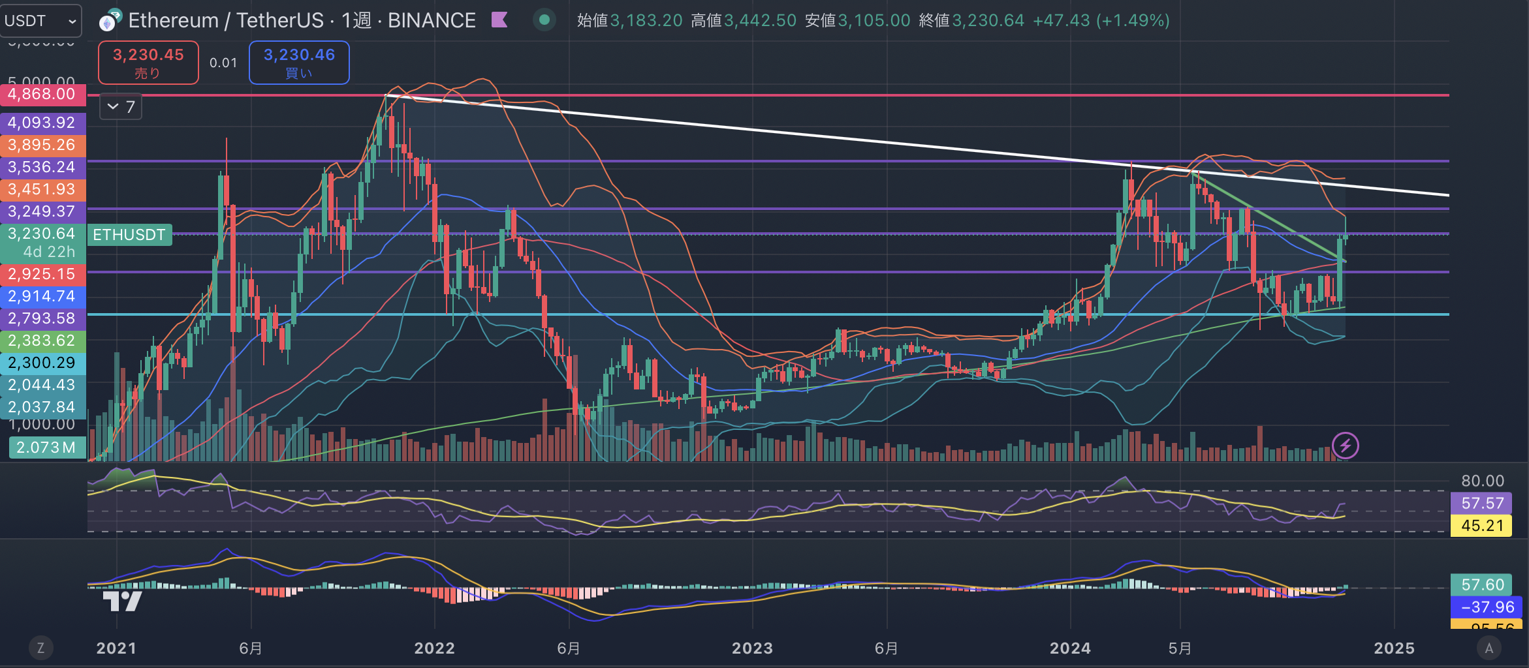Click the Ethereum symbol logo icon

point(109,22)
